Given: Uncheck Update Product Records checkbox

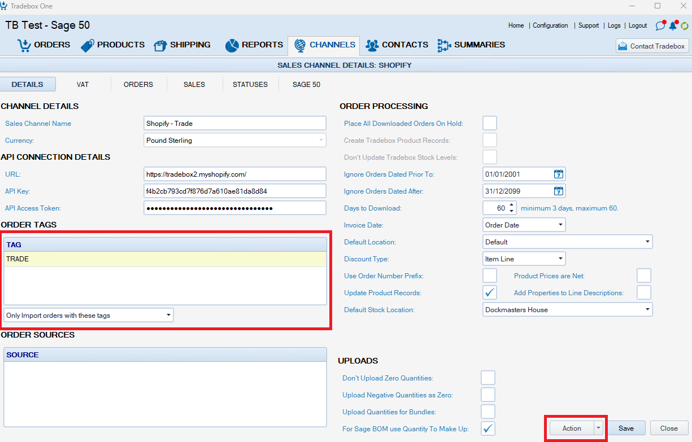Looking at the screenshot, I should tap(490, 292).
